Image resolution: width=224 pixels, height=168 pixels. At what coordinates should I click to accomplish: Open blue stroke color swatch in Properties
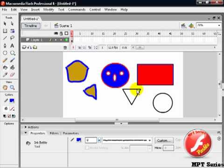(79, 140)
